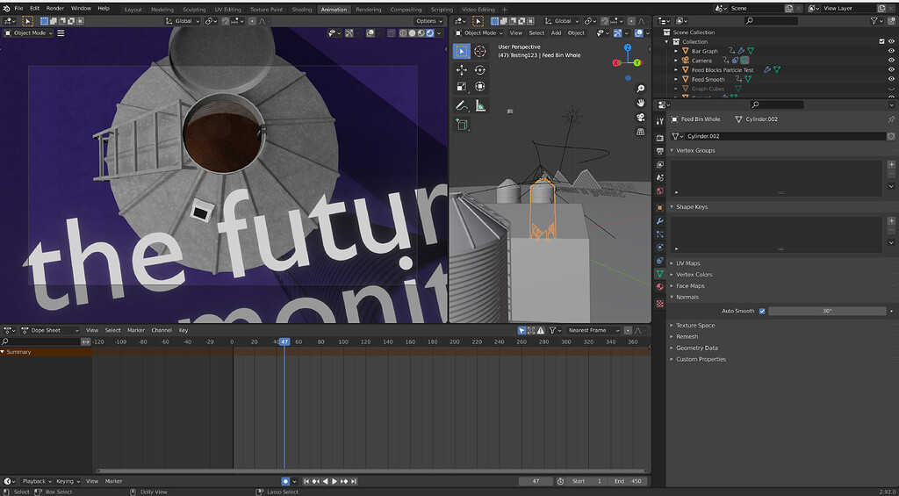This screenshot has height=496, width=899.
Task: Open the Modifier properties wrench tab
Action: 660,220
